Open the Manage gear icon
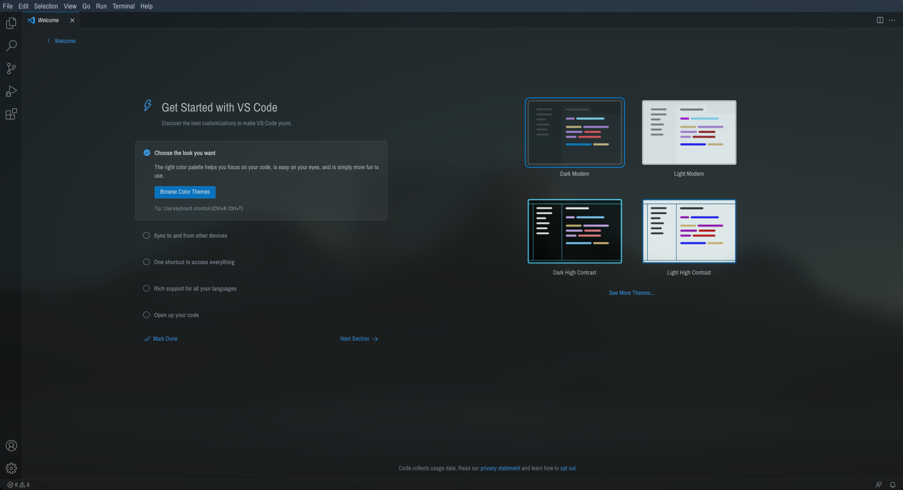Image resolution: width=903 pixels, height=490 pixels. click(x=11, y=468)
